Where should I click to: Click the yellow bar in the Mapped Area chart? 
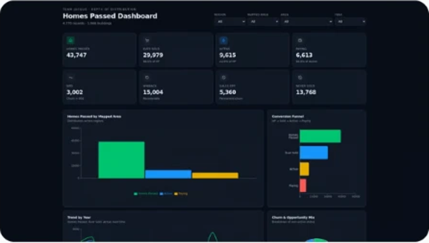[x=215, y=175]
